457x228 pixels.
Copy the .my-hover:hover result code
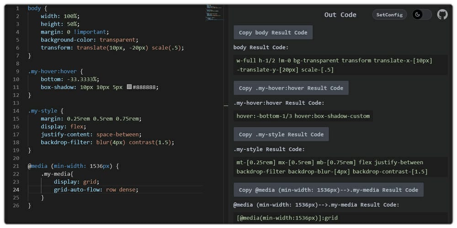pyautogui.click(x=291, y=88)
